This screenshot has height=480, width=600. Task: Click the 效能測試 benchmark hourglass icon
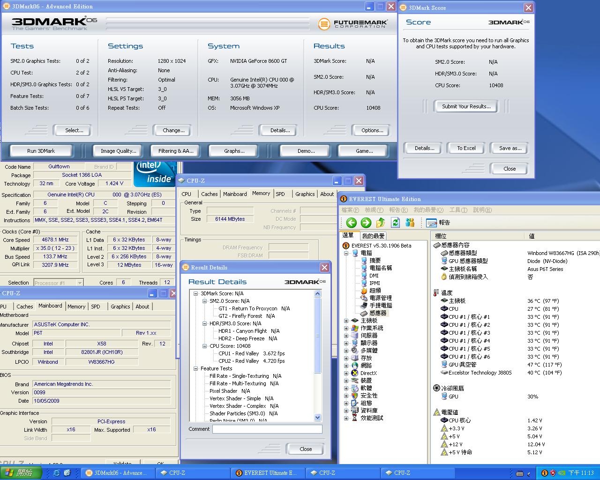355,418
